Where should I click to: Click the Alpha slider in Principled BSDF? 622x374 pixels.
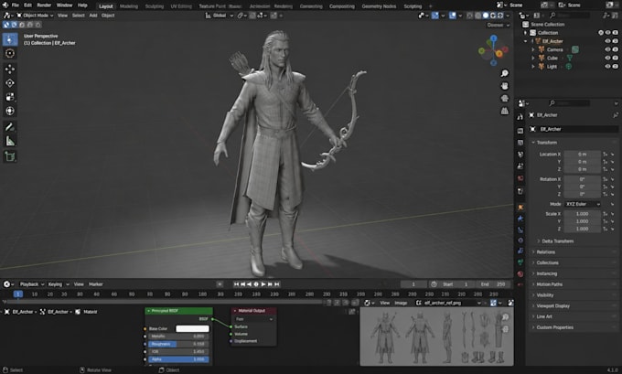(178, 359)
